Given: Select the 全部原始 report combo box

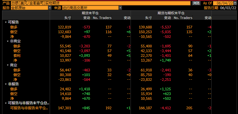Looking at the screenshot, I should tap(30, 8).
